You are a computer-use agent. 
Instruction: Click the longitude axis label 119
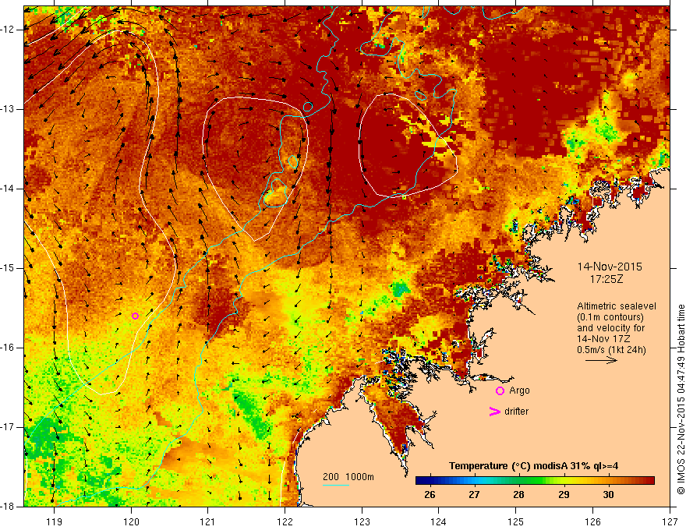(x=55, y=521)
